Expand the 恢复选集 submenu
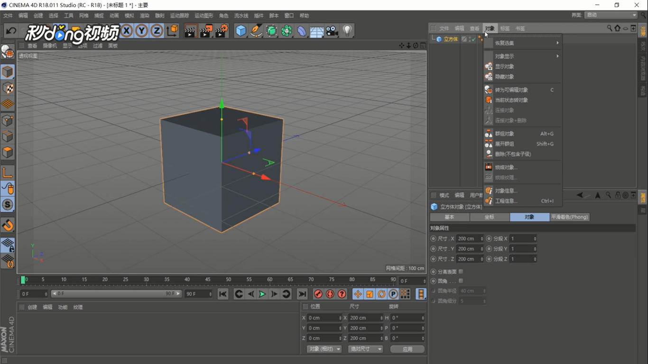The width and height of the screenshot is (648, 364). tap(523, 43)
